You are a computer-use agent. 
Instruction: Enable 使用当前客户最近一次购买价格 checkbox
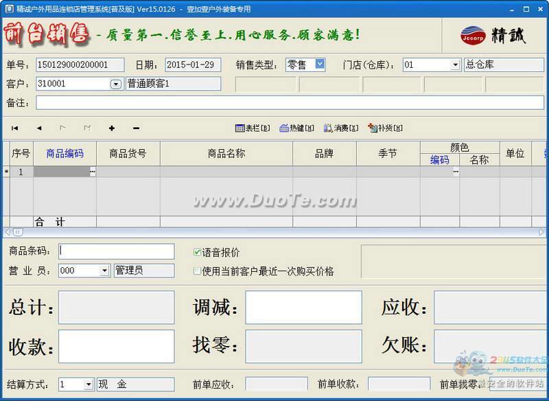198,271
